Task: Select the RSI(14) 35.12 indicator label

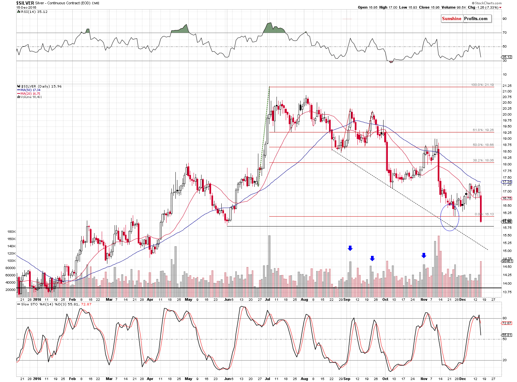Action: point(34,12)
